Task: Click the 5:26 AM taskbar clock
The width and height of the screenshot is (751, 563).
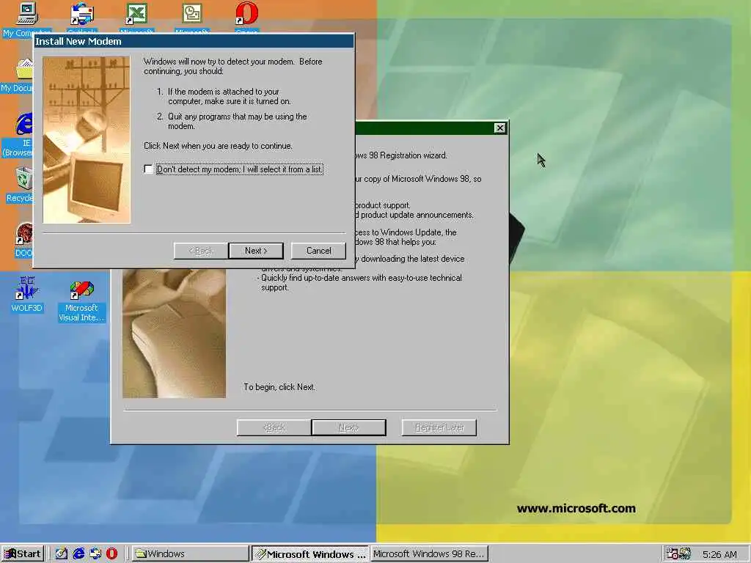Action: (719, 554)
